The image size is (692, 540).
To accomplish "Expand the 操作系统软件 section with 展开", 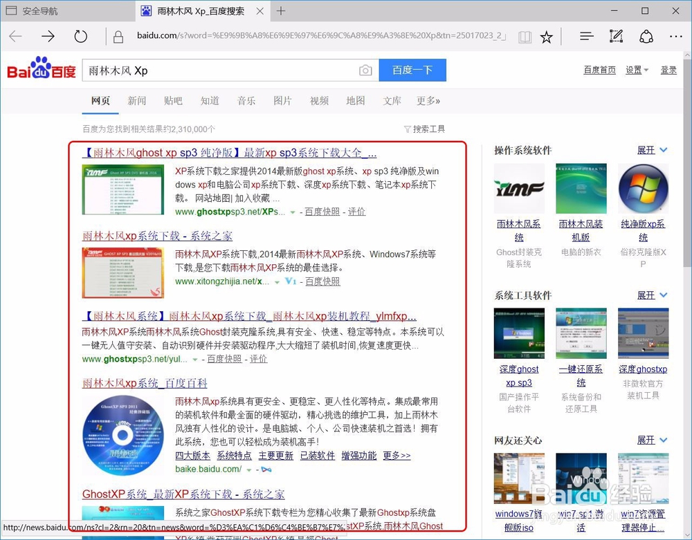I will (x=652, y=150).
